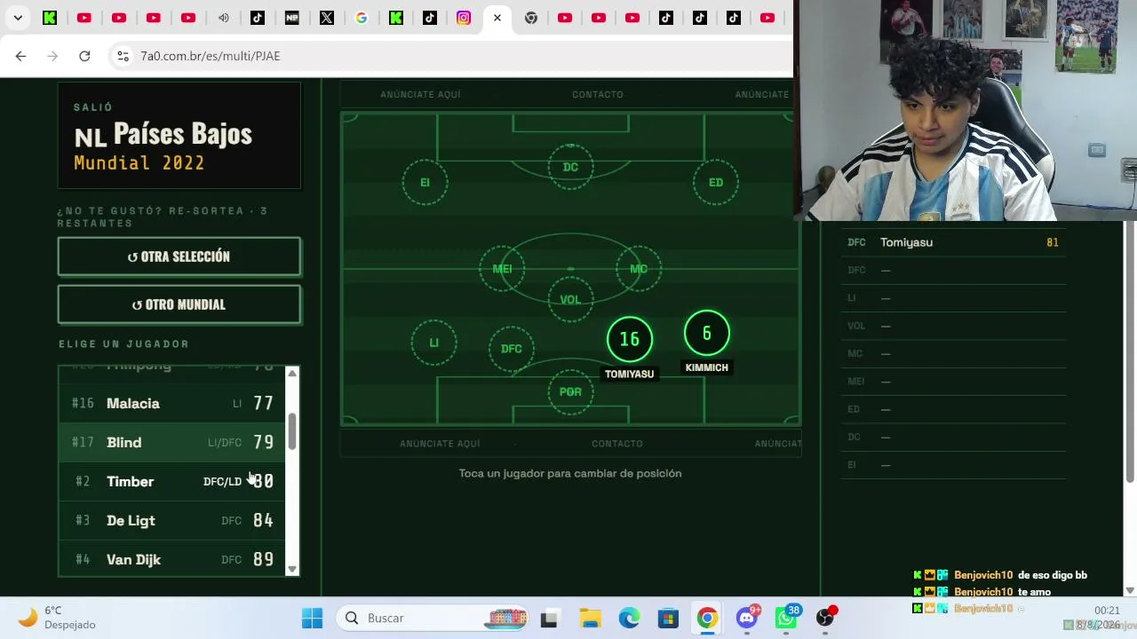The image size is (1137, 639).
Task: Switch to the tab with speaker icon
Action: [x=223, y=18]
